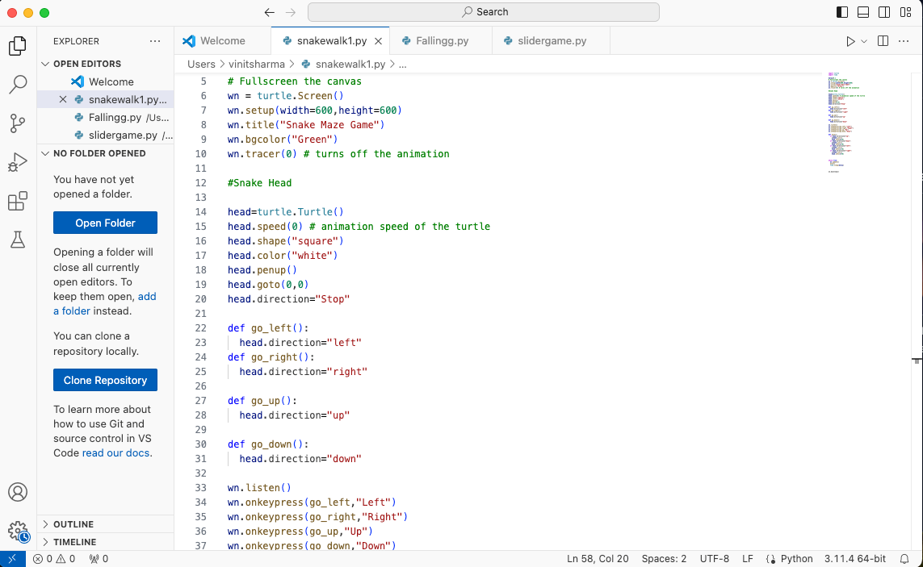
Task: Toggle the secondary side bar layout icon
Action: click(x=884, y=12)
